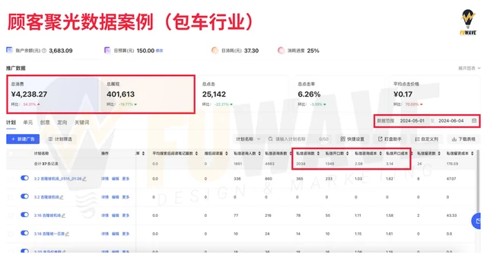The height and width of the screenshot is (274, 487).
Task: Open 详情 for 3.2 吉隆坡机场_0515_01:26
Action: pos(105,179)
